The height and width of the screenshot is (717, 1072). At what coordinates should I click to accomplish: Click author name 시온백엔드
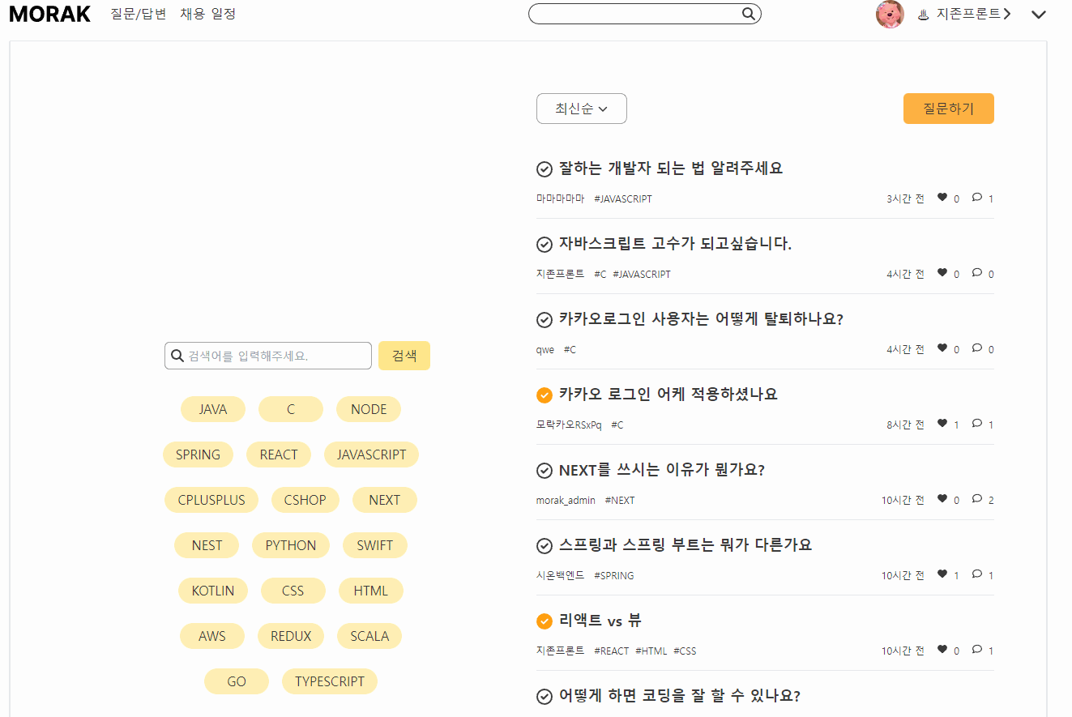tap(560, 575)
